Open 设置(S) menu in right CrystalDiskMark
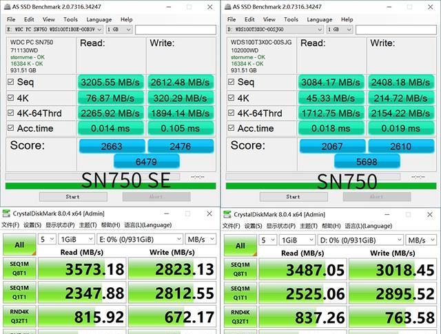441x334 pixels. point(253,226)
